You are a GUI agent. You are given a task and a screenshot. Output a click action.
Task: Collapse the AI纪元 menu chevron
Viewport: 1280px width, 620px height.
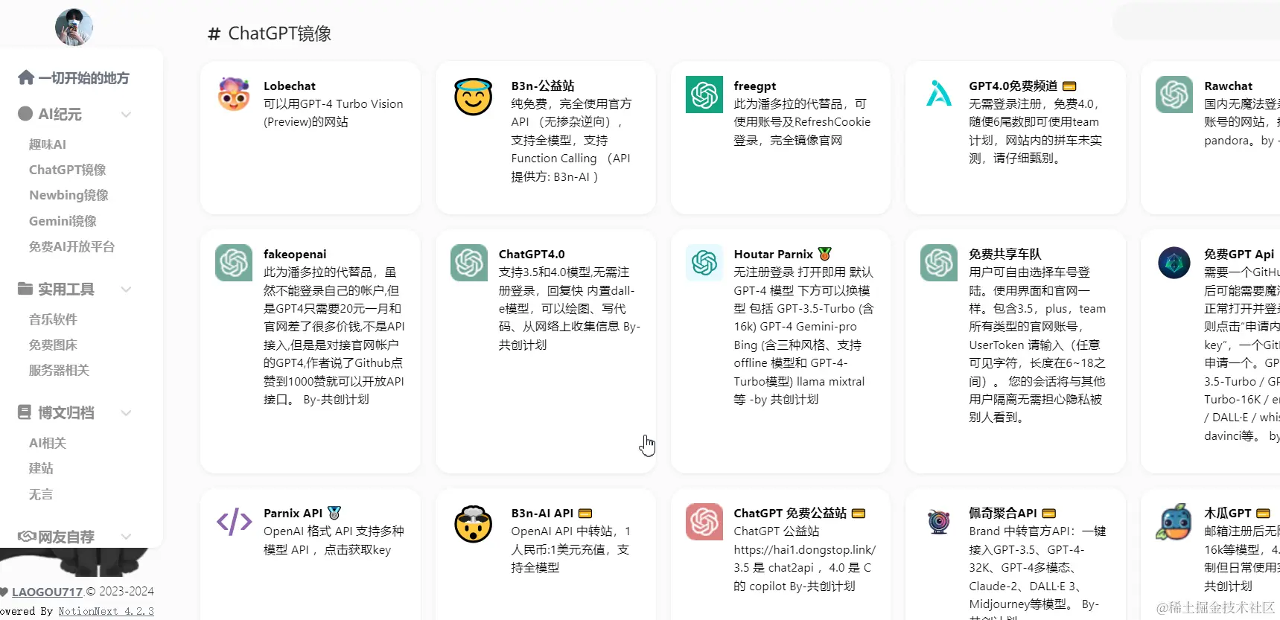126,114
